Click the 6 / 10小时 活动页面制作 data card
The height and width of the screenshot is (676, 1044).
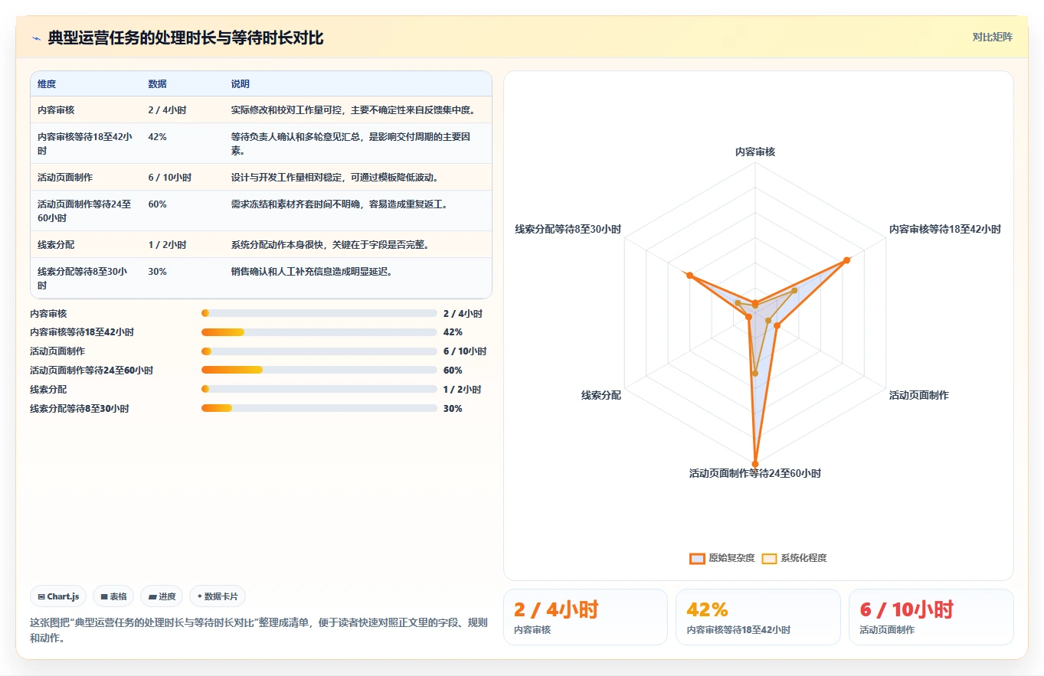click(931, 617)
